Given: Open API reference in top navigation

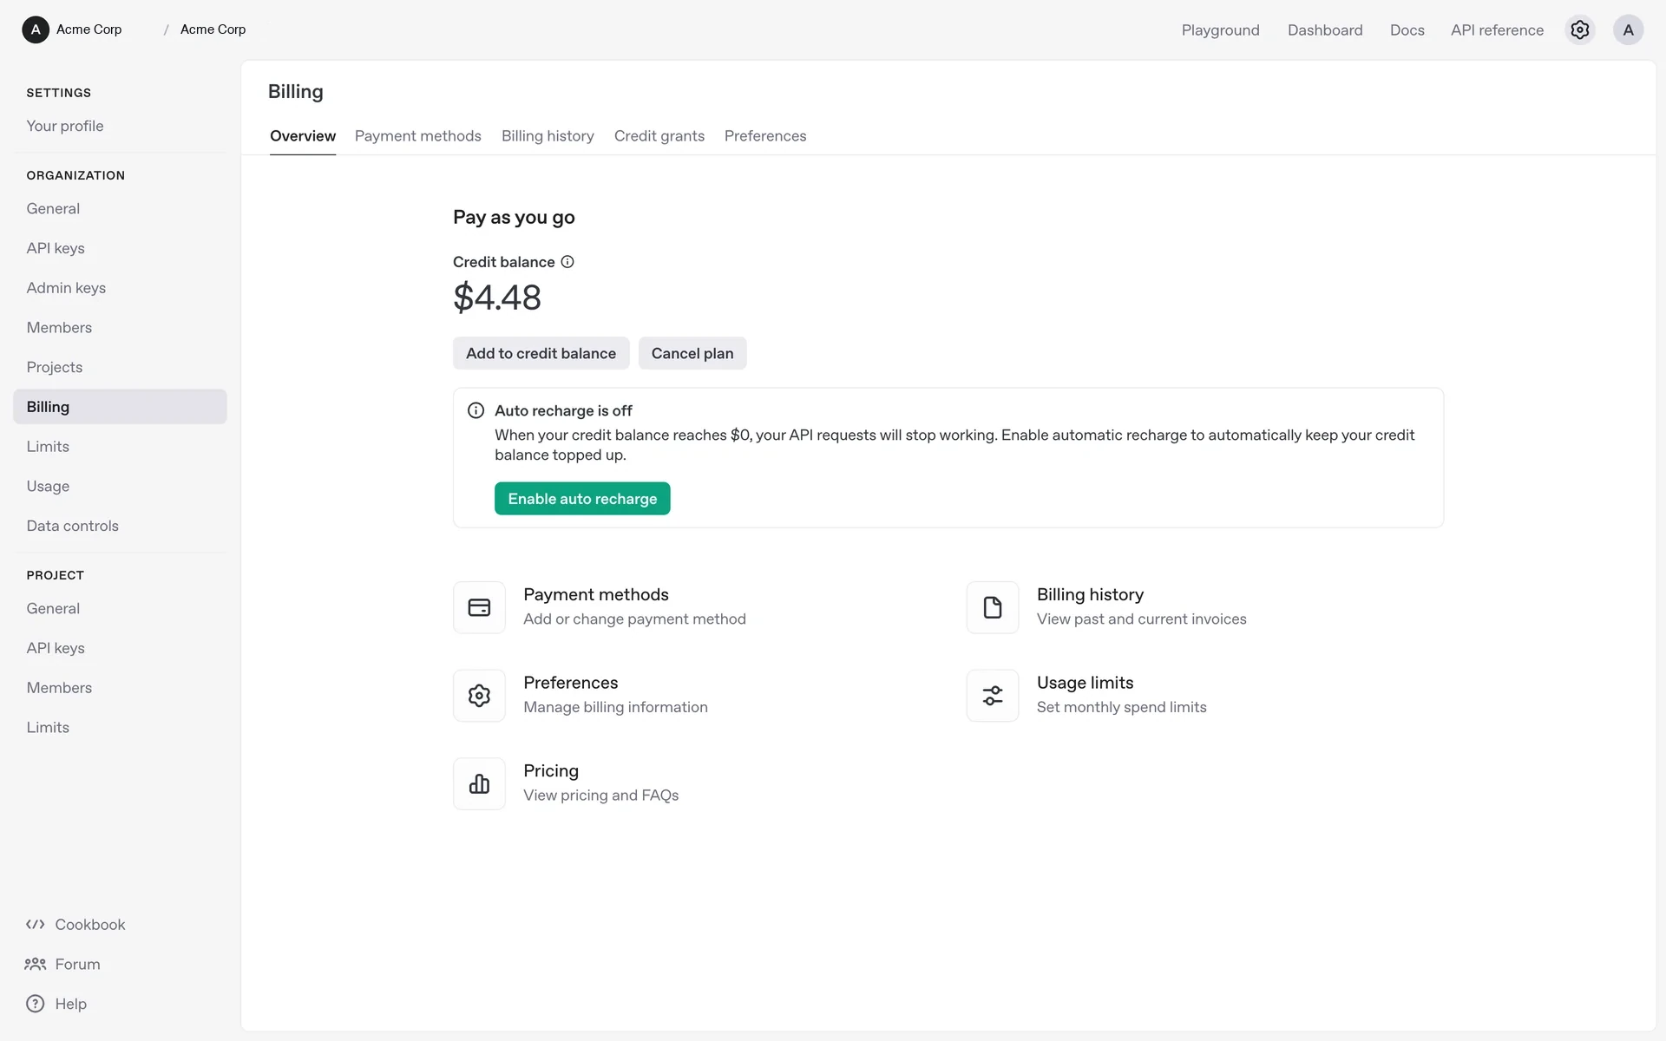Looking at the screenshot, I should click(1498, 29).
